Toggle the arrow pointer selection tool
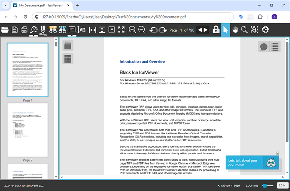 [x=226, y=30]
